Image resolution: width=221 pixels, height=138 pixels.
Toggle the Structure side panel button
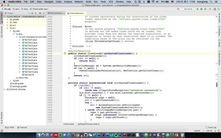point(1,32)
